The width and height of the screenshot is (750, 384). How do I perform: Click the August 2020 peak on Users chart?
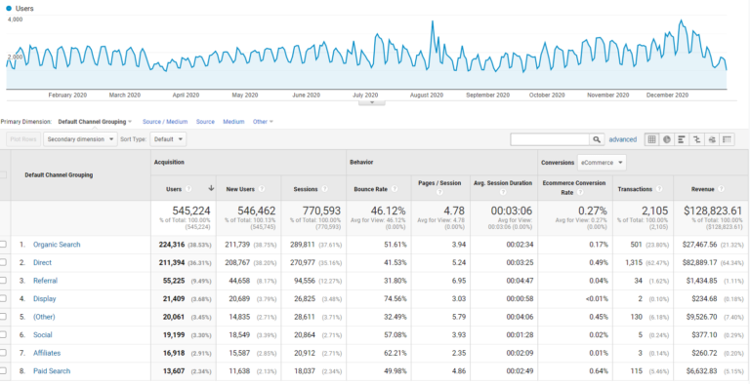(433, 22)
